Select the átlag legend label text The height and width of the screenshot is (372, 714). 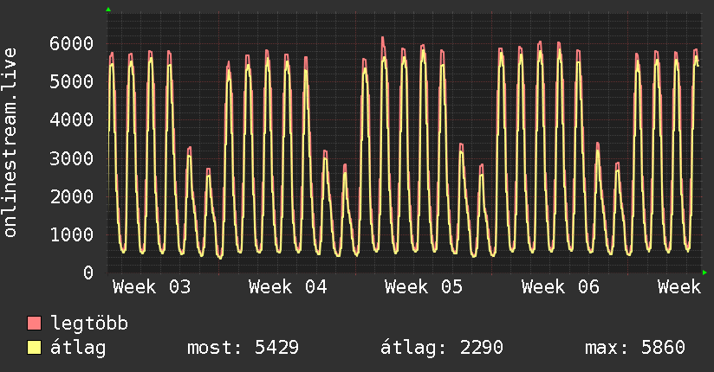78,348
